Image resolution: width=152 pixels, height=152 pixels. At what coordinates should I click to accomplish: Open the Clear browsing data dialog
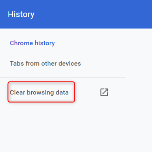[39, 93]
